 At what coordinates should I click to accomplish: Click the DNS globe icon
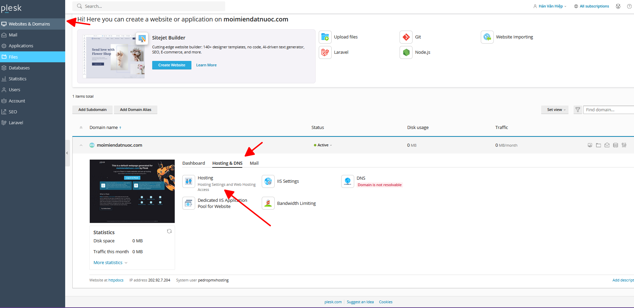(347, 181)
